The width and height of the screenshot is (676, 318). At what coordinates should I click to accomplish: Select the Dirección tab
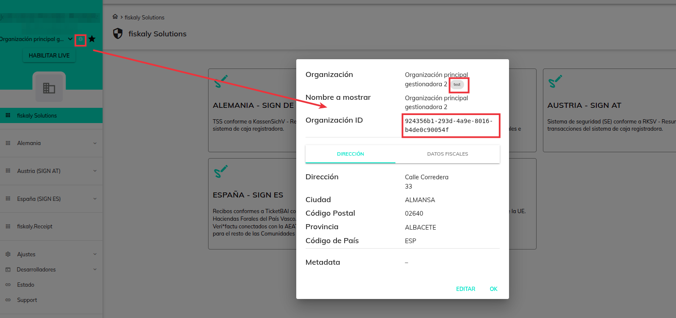(x=350, y=154)
